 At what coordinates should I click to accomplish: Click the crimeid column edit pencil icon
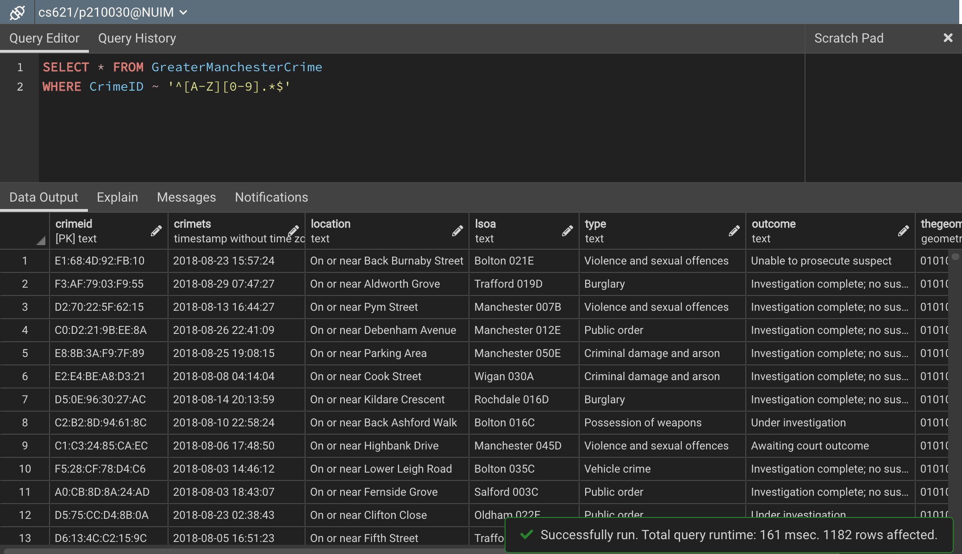(x=156, y=231)
